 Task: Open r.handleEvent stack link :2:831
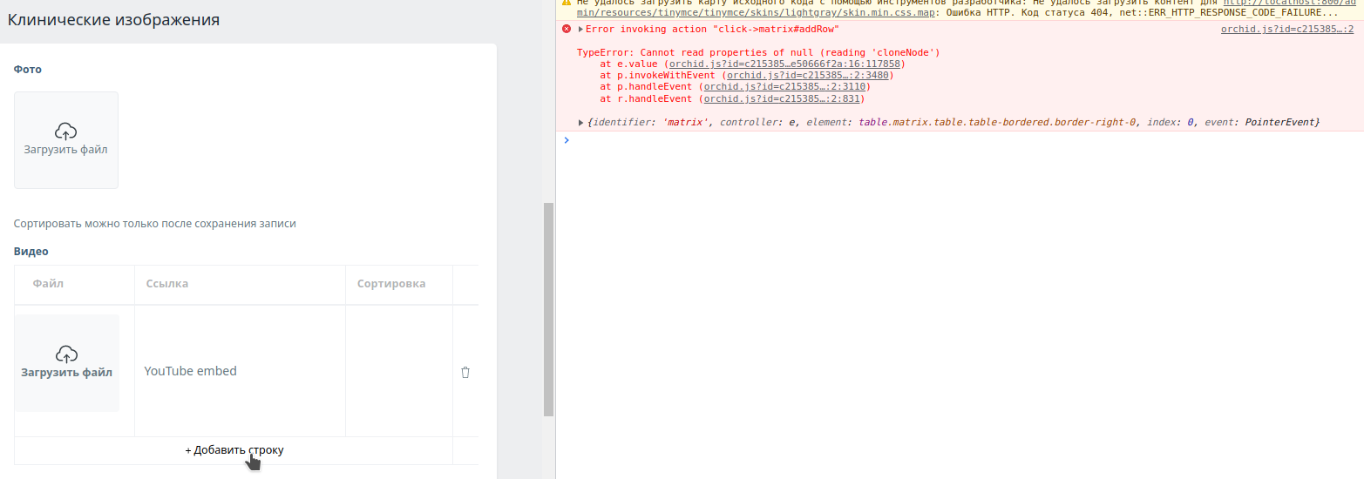click(782, 98)
